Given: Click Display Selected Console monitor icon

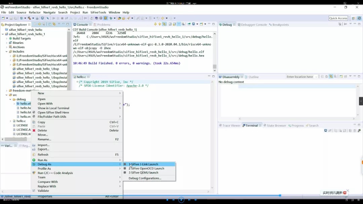Looking at the screenshot, I should [x=194, y=24].
